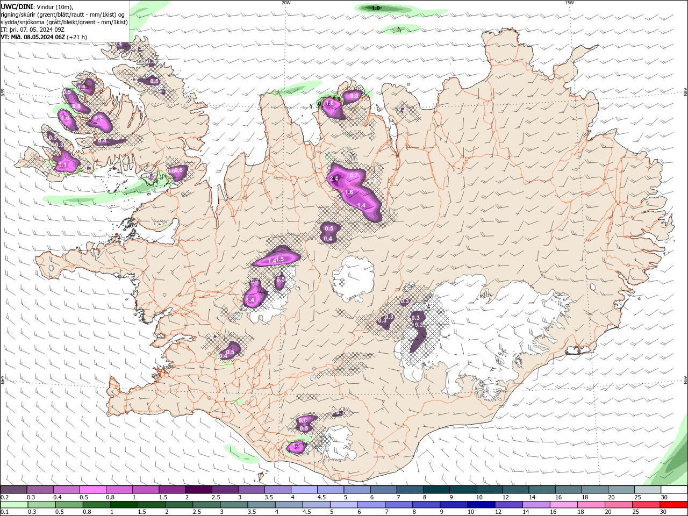The width and height of the screenshot is (688, 516).
Task: Select the 'IT: þri. 07. 05. 2024 09Z' line
Action: pyautogui.click(x=32, y=30)
